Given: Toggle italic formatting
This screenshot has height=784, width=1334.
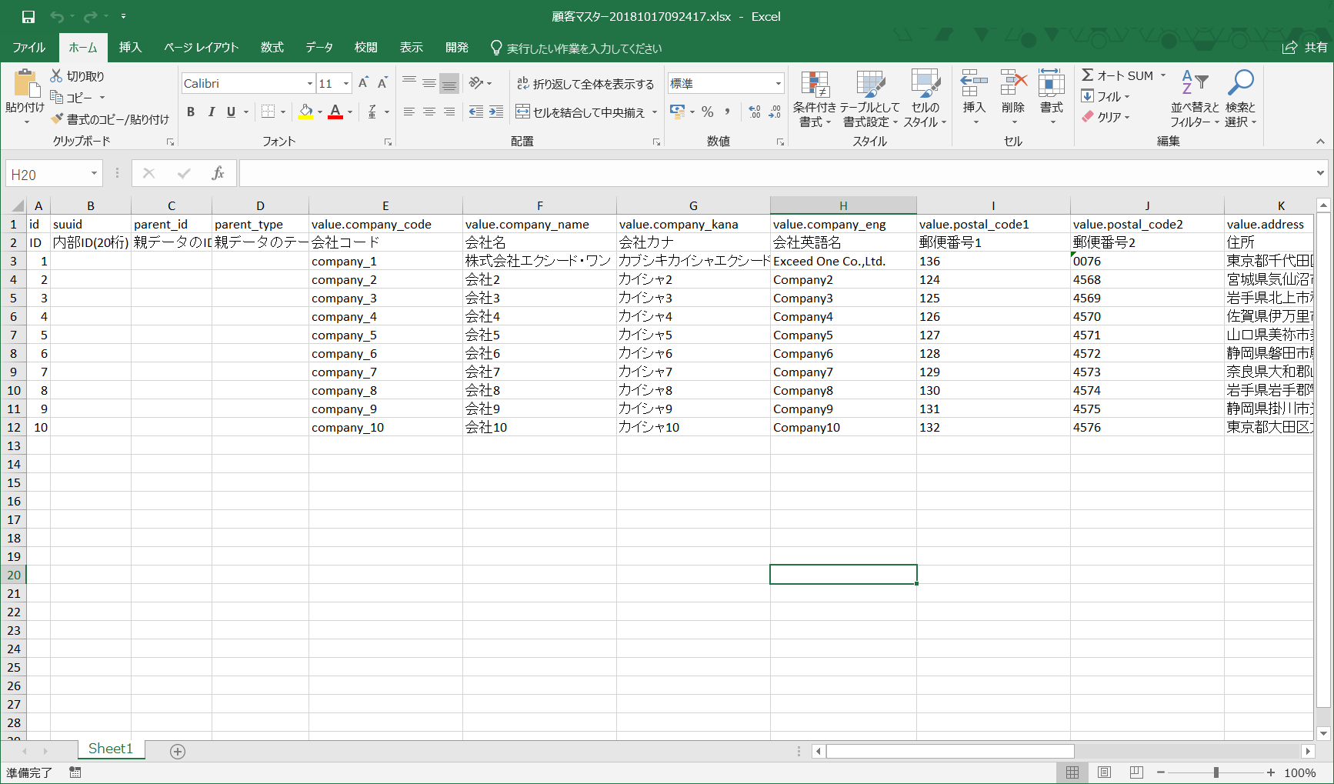Looking at the screenshot, I should tap(211, 112).
